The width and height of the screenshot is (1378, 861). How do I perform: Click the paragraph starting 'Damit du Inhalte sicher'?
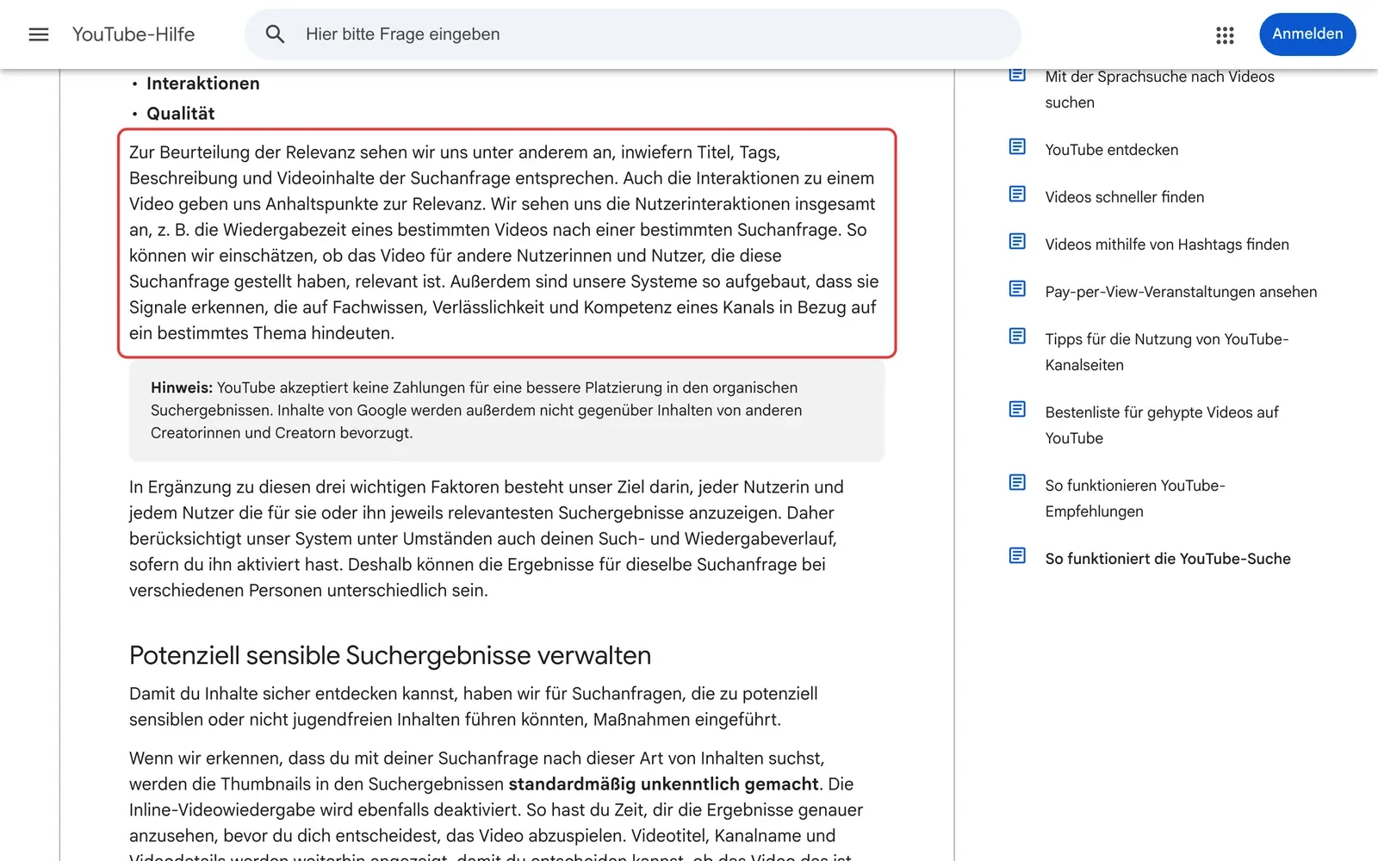pyautogui.click(x=474, y=707)
